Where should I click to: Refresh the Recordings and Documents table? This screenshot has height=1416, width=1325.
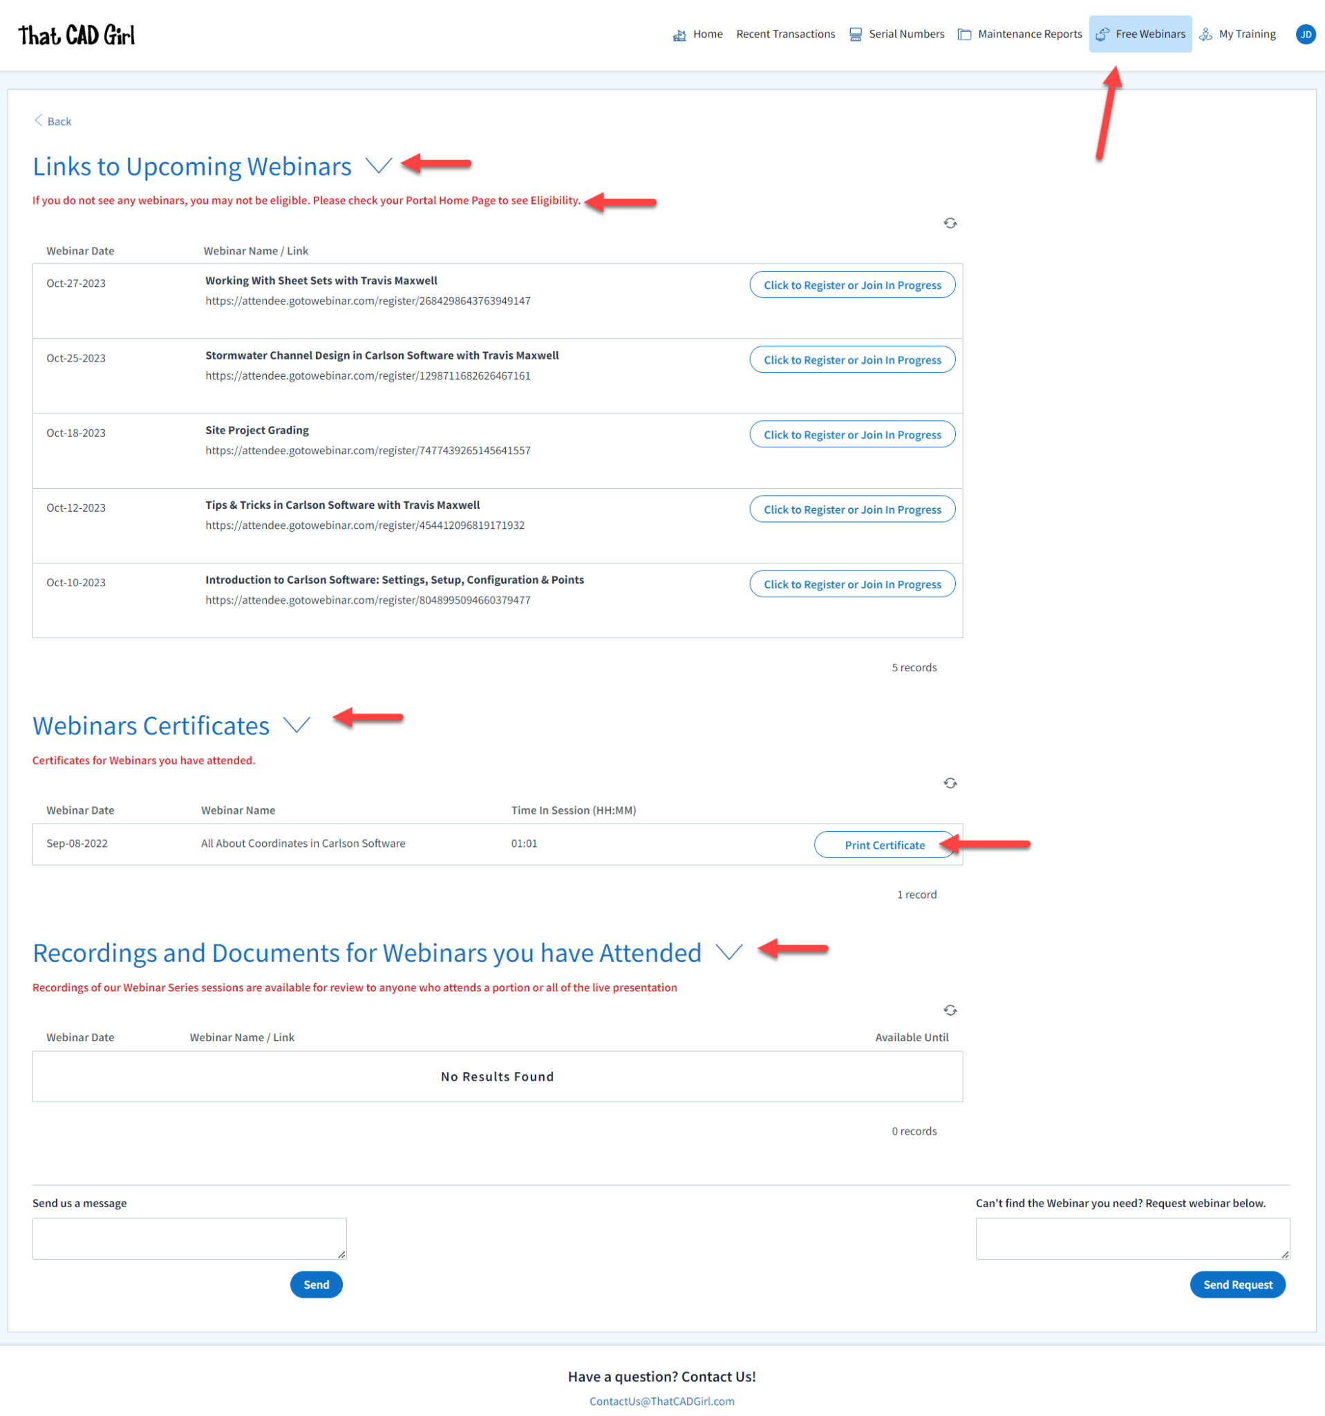coord(950,1009)
